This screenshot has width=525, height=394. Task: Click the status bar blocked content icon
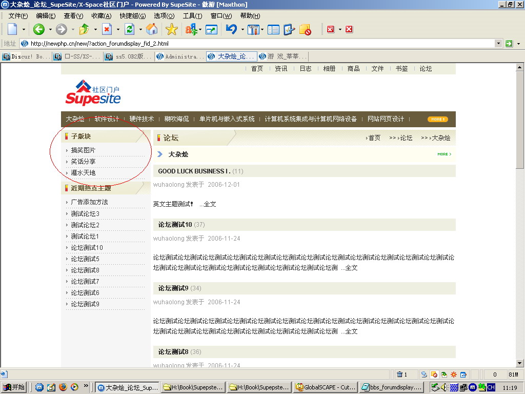pyautogui.click(x=434, y=375)
